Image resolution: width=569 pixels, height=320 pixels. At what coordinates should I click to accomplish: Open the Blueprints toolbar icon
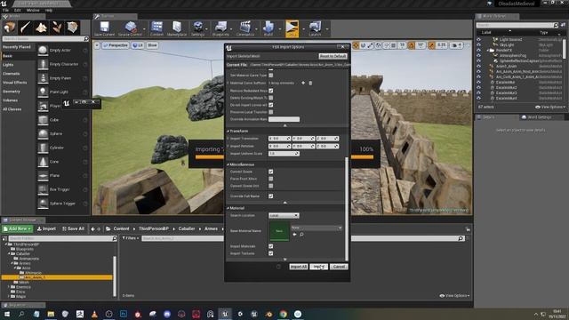(220, 28)
